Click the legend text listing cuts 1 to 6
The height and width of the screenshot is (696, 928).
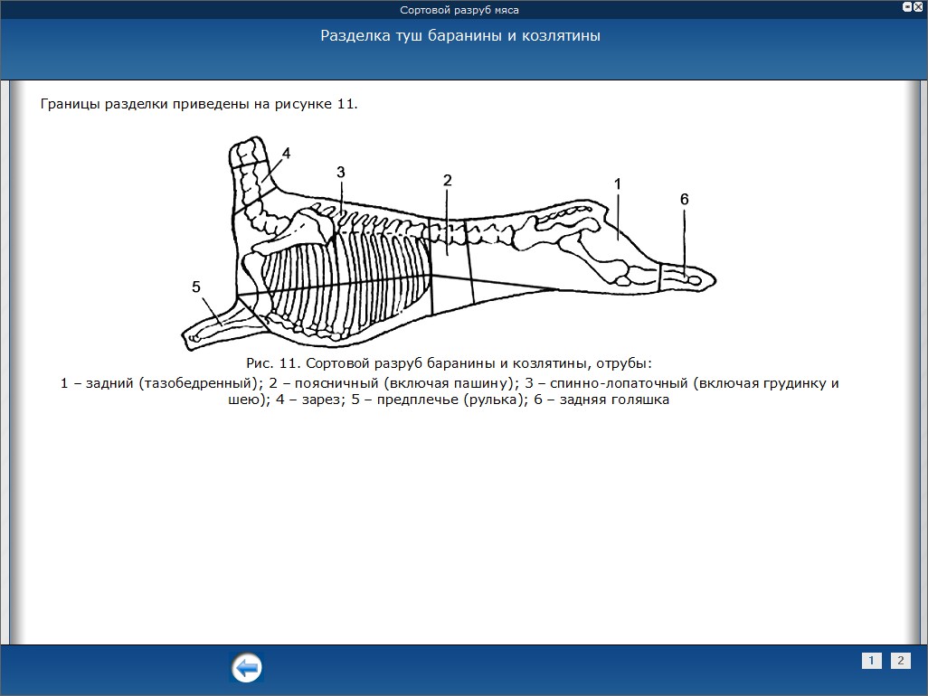(449, 391)
